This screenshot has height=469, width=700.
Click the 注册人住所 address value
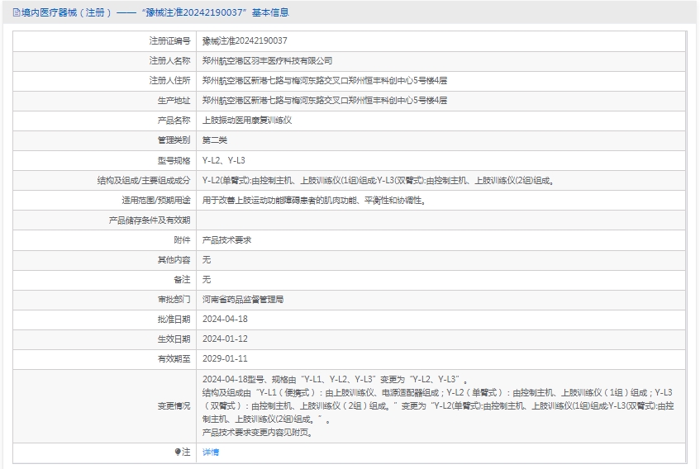pyautogui.click(x=324, y=81)
